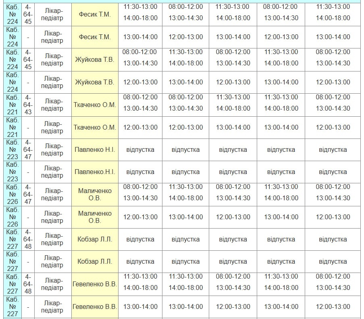Click Каб. № 223 in Павленко's row with phone
This screenshot has width=364, height=319.
click(x=12, y=149)
